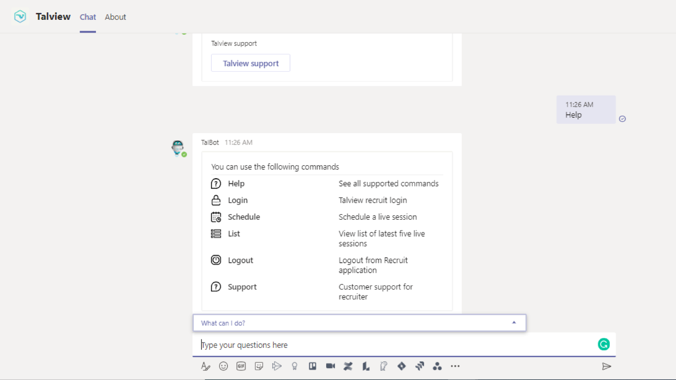Click the Help command question icon
The width and height of the screenshot is (676, 380).
(216, 184)
